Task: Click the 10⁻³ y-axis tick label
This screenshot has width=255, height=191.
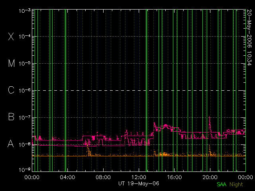Action: 25,11
